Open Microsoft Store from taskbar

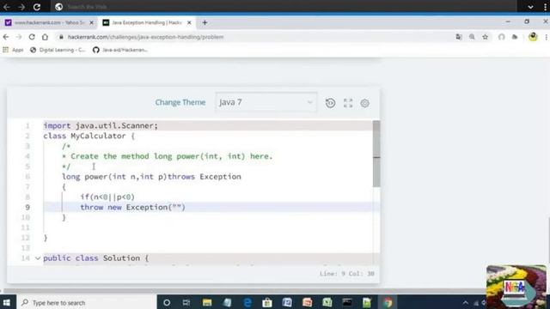pyautogui.click(x=267, y=302)
